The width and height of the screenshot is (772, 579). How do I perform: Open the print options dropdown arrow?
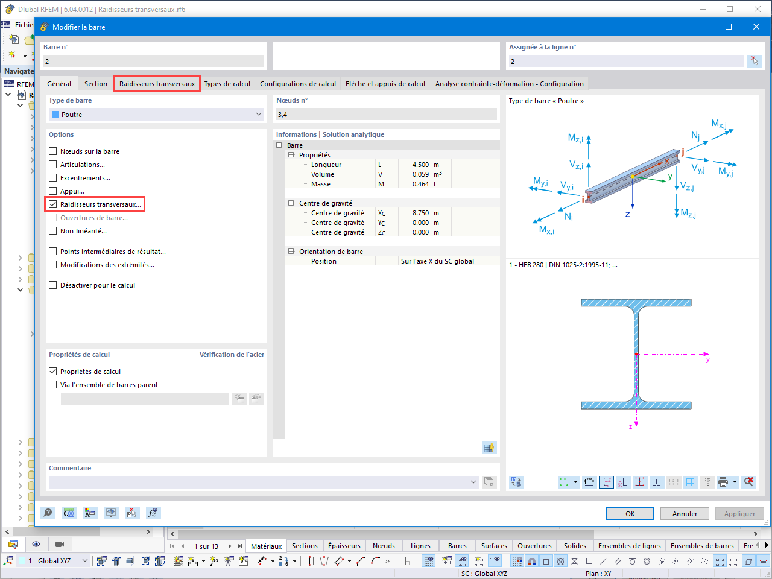pyautogui.click(x=735, y=482)
